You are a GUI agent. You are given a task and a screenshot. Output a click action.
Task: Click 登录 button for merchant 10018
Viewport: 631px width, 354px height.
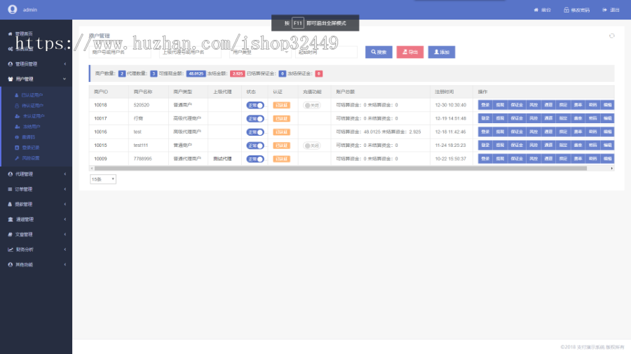coord(485,105)
